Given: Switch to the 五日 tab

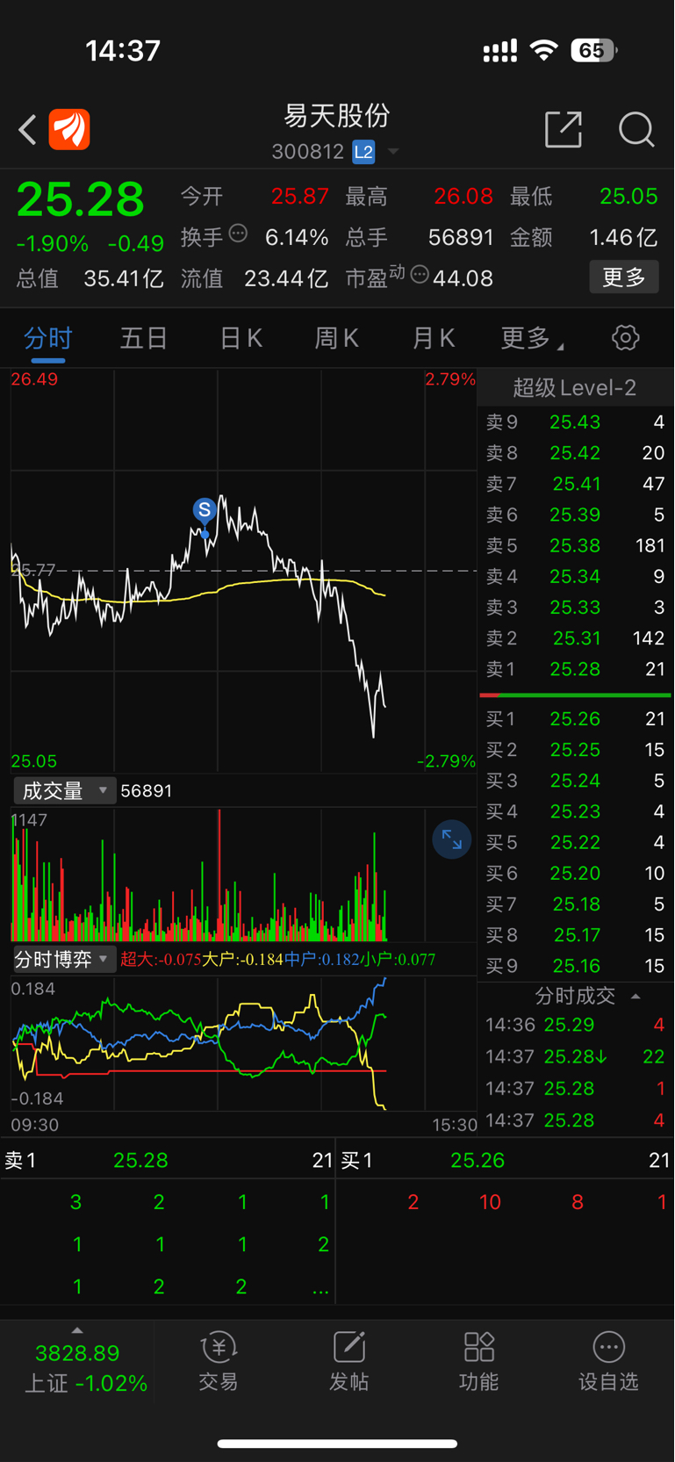Looking at the screenshot, I should pyautogui.click(x=144, y=339).
